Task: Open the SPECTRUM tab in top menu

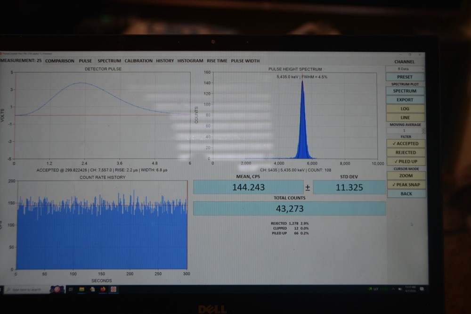Action: [x=109, y=61]
